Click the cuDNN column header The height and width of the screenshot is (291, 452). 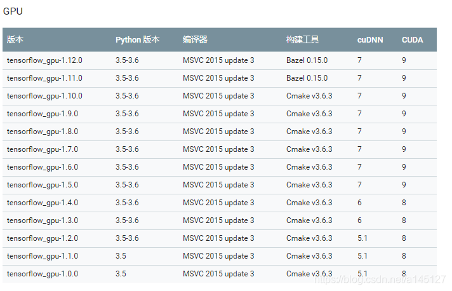[370, 40]
